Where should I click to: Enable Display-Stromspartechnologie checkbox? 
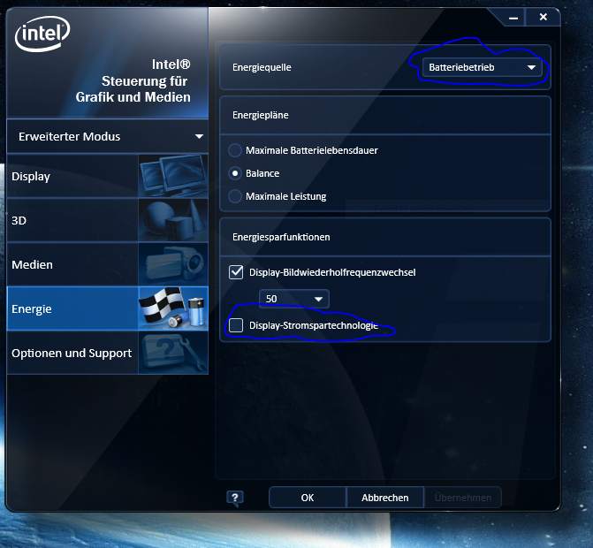pyautogui.click(x=236, y=325)
